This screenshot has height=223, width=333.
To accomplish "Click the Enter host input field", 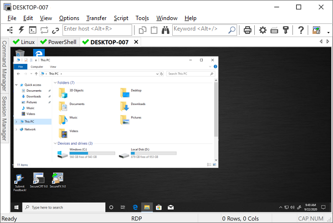I will (x=98, y=30).
